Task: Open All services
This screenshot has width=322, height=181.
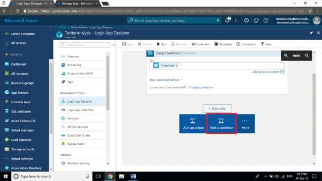Action: pyautogui.click(x=16, y=43)
